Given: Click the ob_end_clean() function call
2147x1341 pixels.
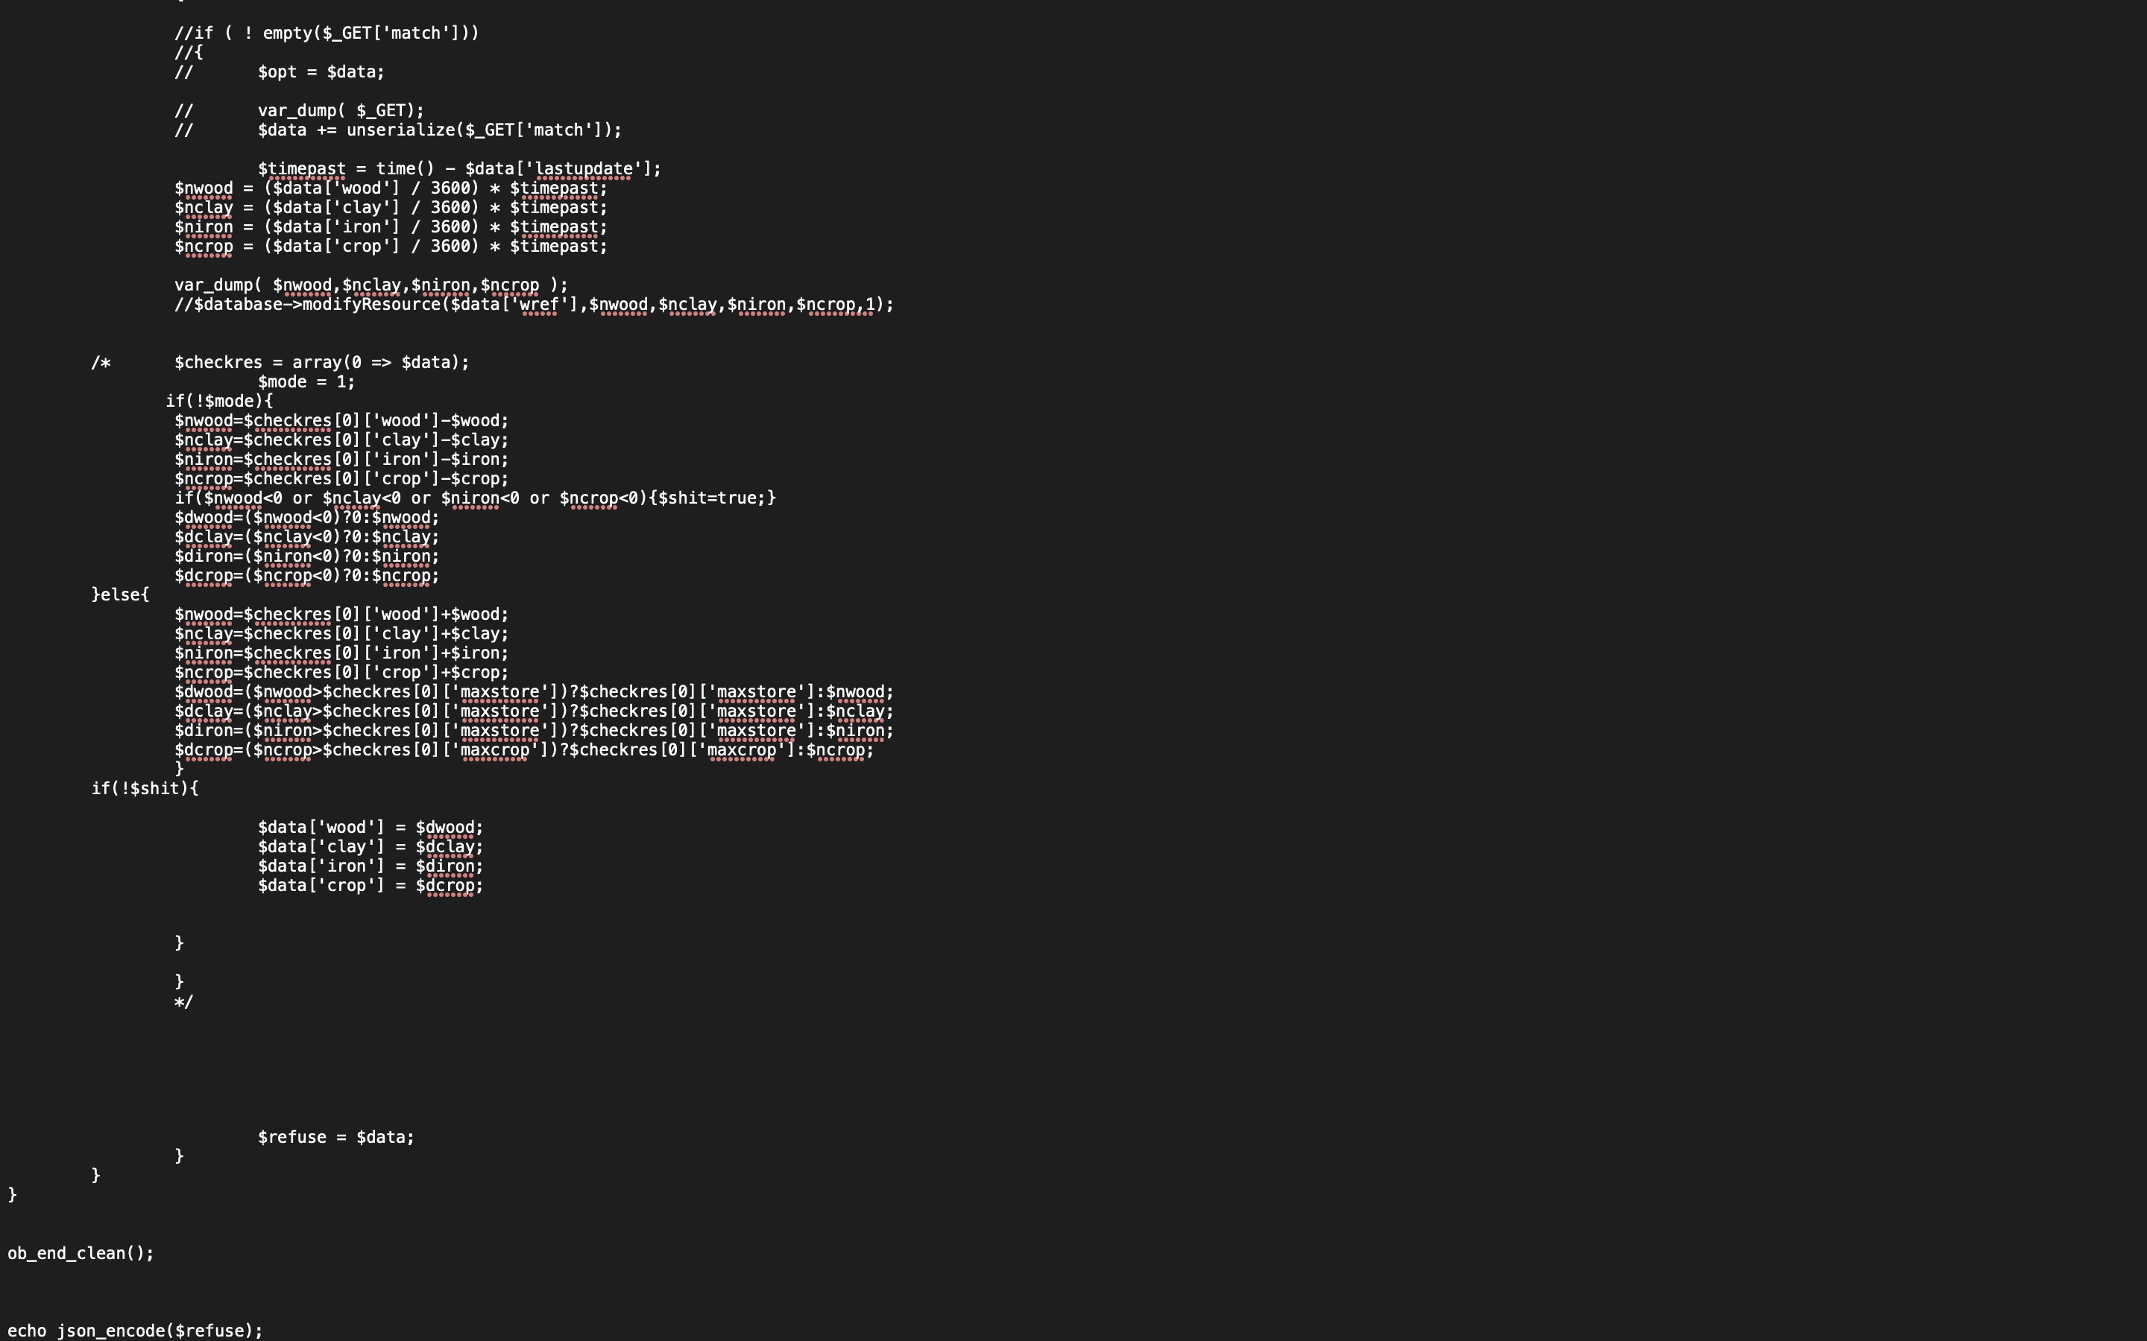Looking at the screenshot, I should point(80,1253).
